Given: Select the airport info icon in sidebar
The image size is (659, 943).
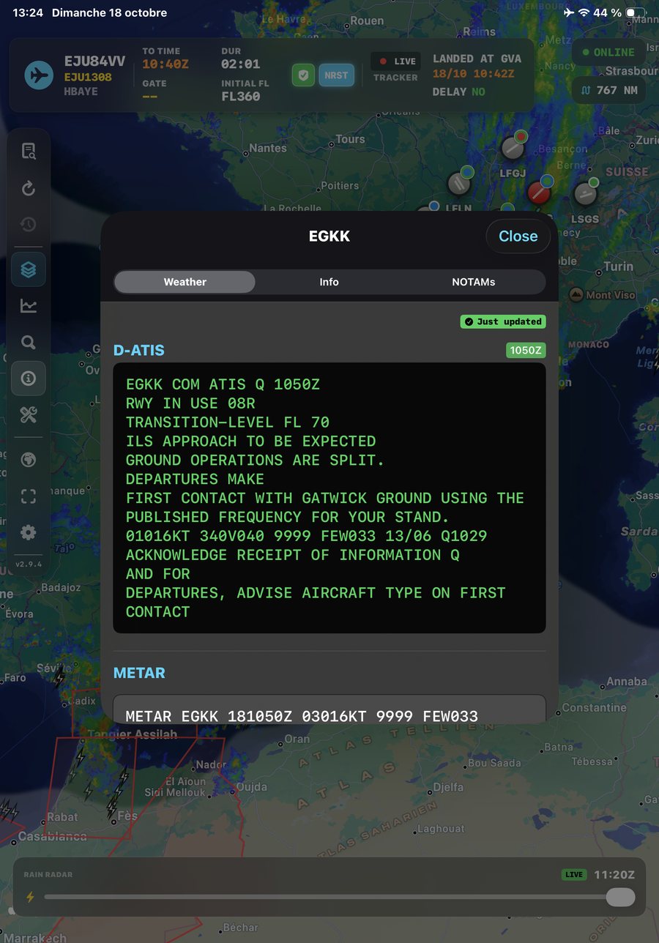Looking at the screenshot, I should [x=29, y=379].
